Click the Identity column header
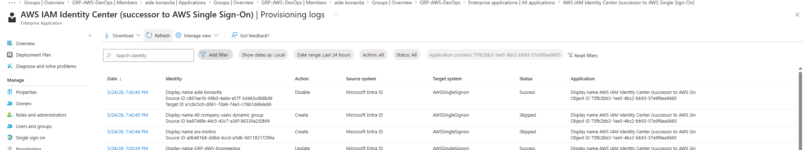Viewport: 807px width, 150px height. coord(173,79)
